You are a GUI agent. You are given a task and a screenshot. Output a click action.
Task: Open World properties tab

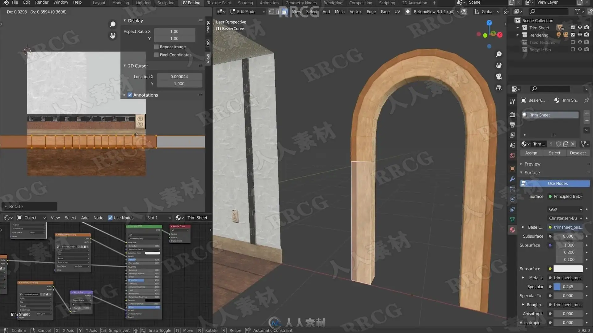512,155
